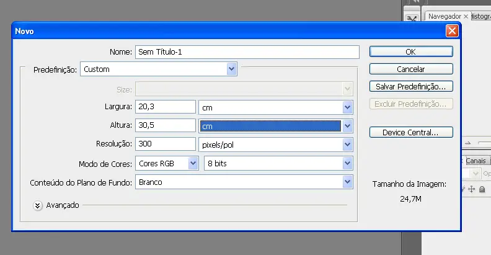Close the Novo dialog window

452,30
